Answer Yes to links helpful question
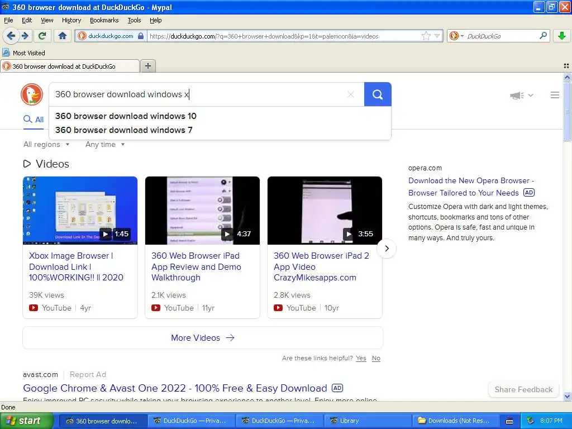 pyautogui.click(x=361, y=358)
